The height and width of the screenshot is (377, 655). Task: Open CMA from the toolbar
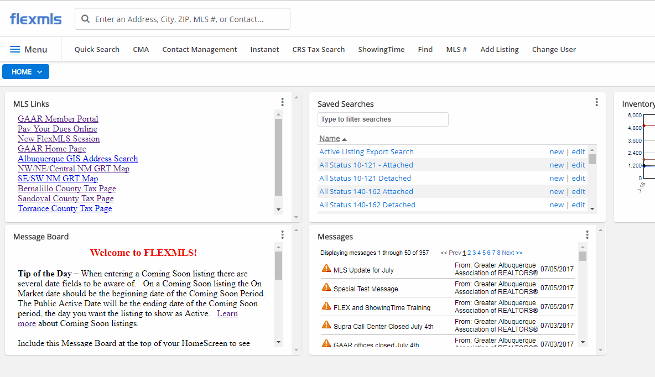click(141, 49)
